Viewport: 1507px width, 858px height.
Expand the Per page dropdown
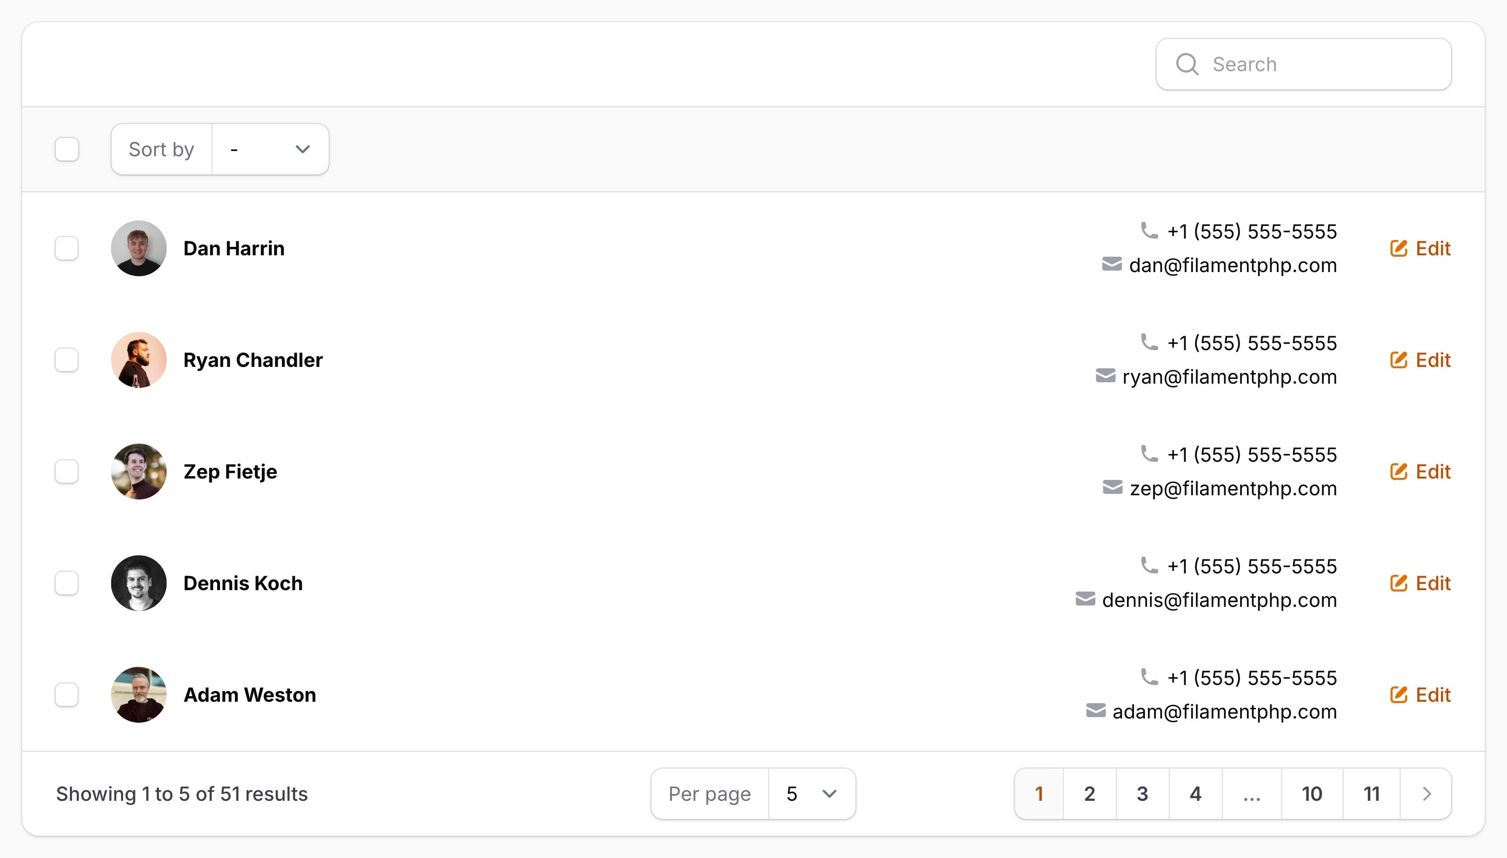pos(812,794)
